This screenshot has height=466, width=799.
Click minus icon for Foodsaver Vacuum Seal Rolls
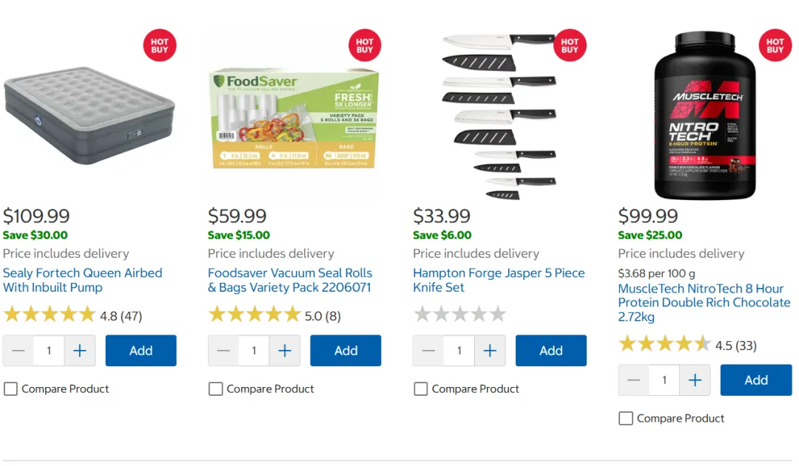pyautogui.click(x=223, y=351)
